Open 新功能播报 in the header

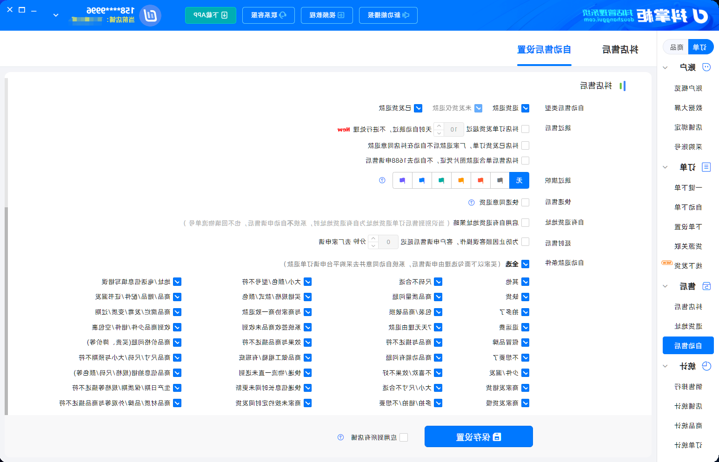click(388, 15)
